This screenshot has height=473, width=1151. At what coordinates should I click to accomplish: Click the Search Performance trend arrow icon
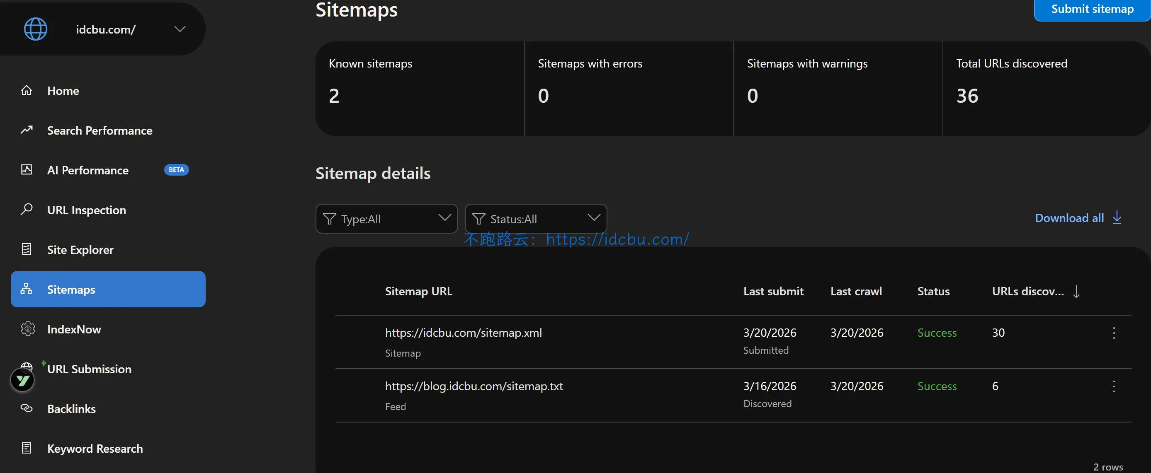click(x=27, y=130)
